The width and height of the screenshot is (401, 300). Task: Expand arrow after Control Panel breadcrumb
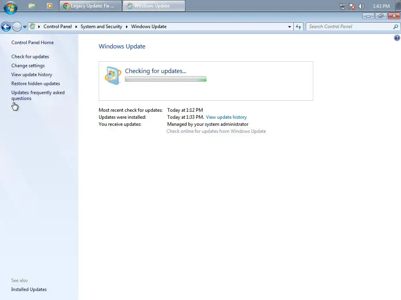[76, 27]
